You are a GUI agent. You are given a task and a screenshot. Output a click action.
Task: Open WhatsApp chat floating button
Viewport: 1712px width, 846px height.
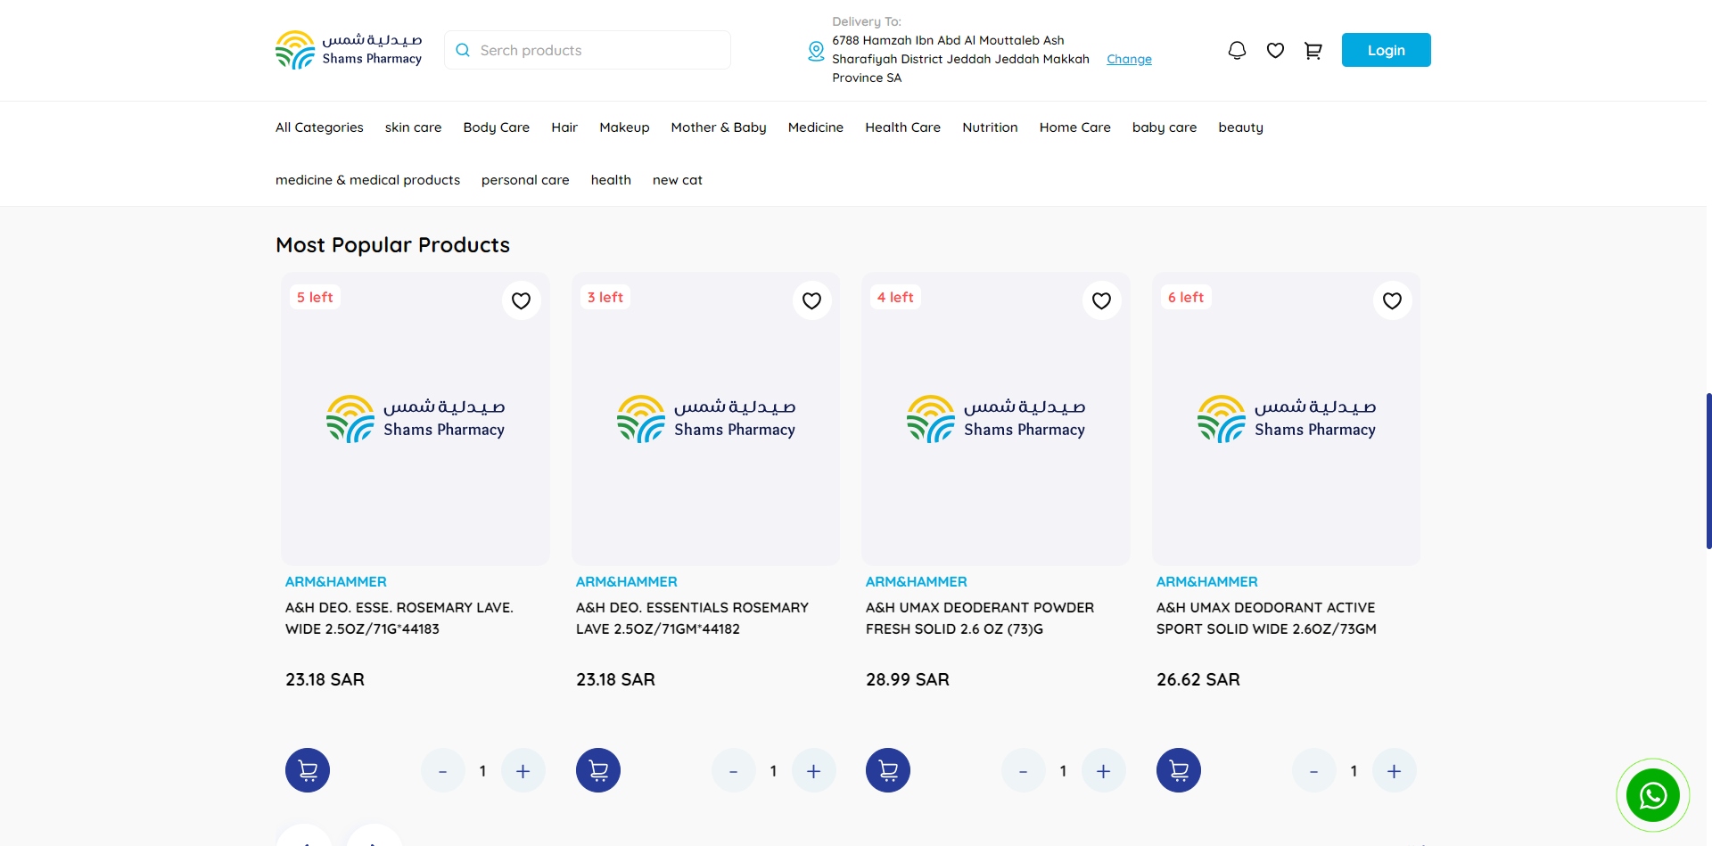[x=1653, y=795]
